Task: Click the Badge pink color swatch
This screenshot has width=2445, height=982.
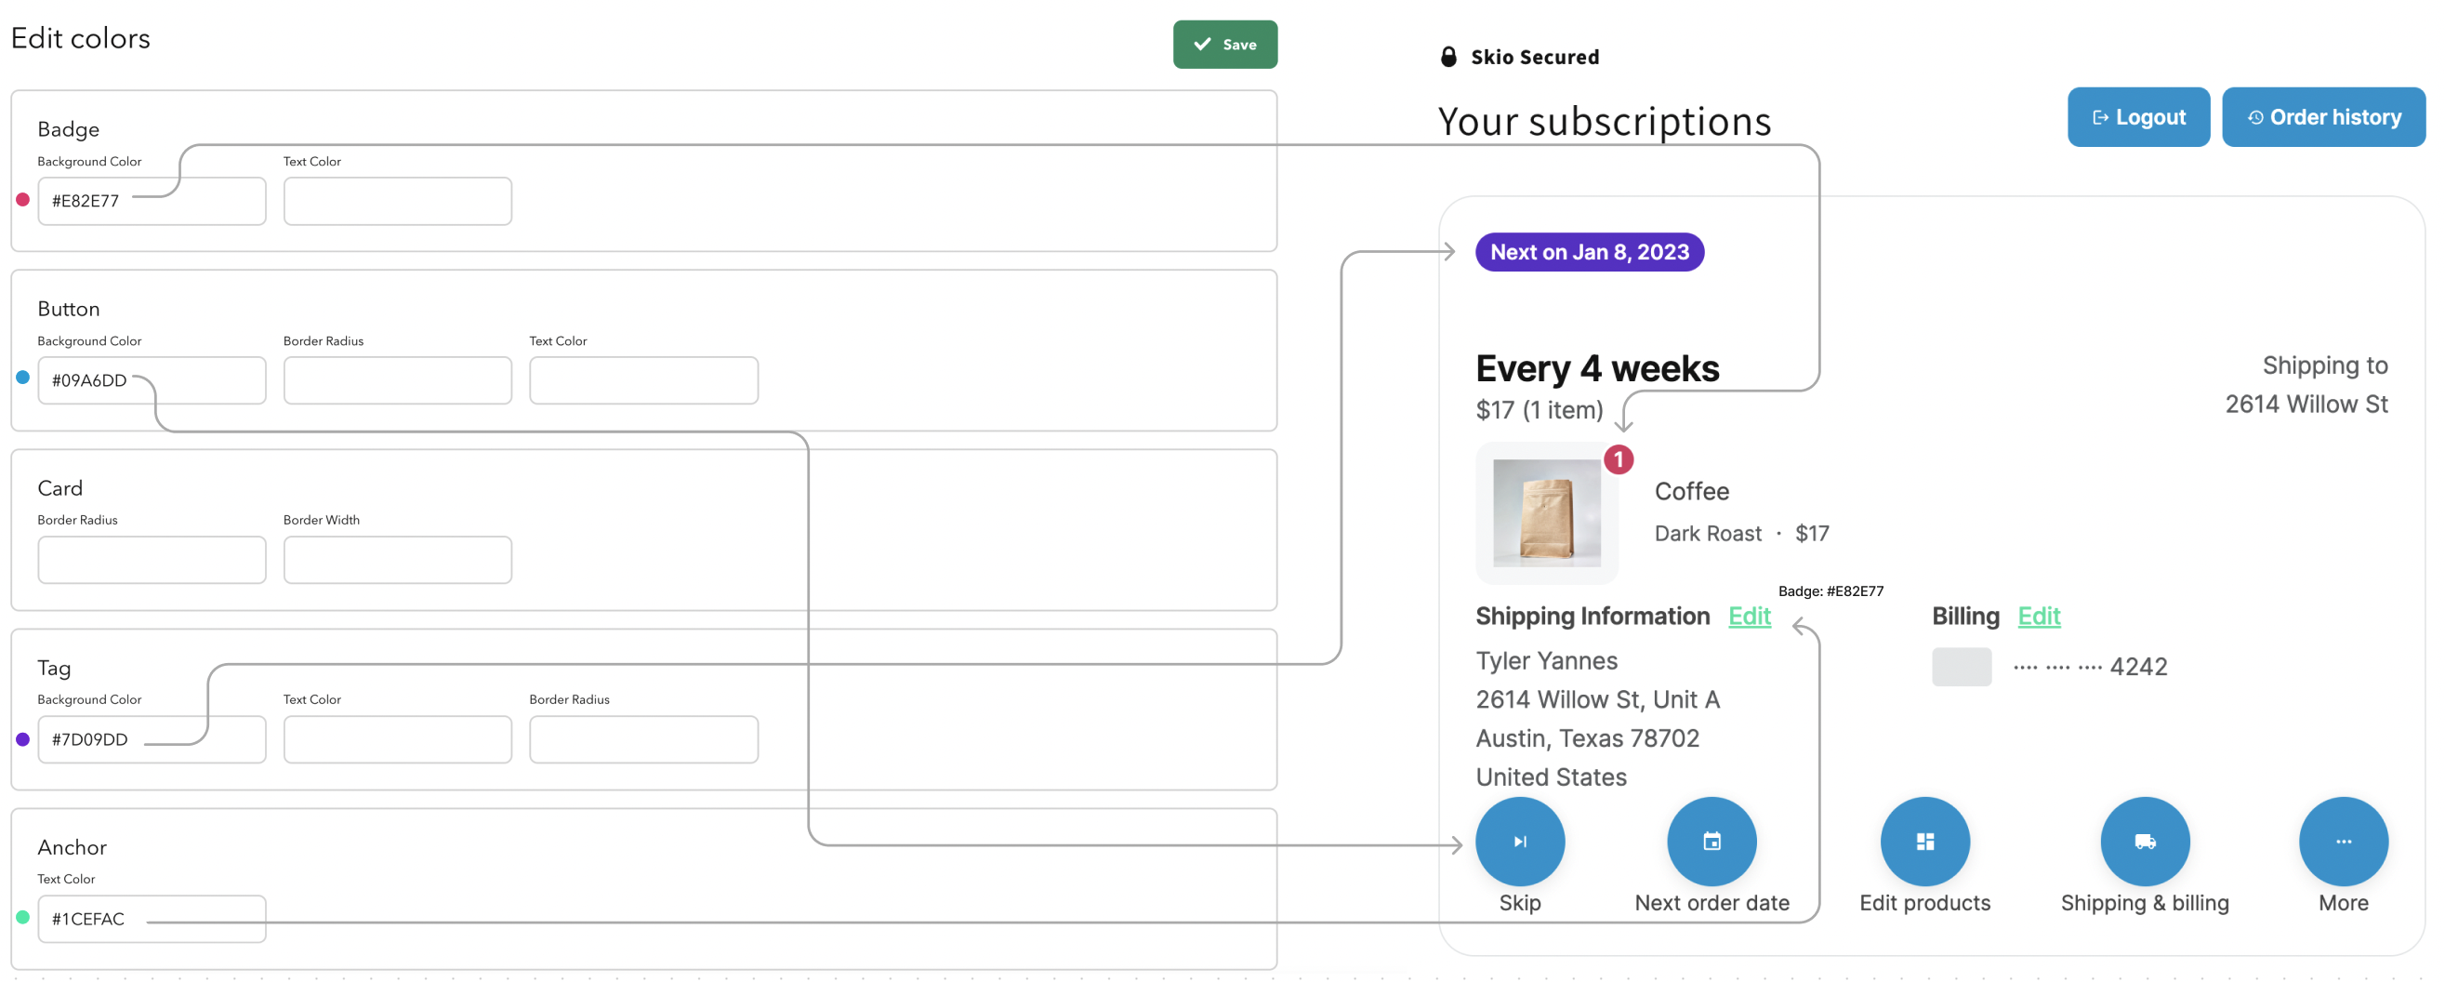Action: [x=23, y=199]
